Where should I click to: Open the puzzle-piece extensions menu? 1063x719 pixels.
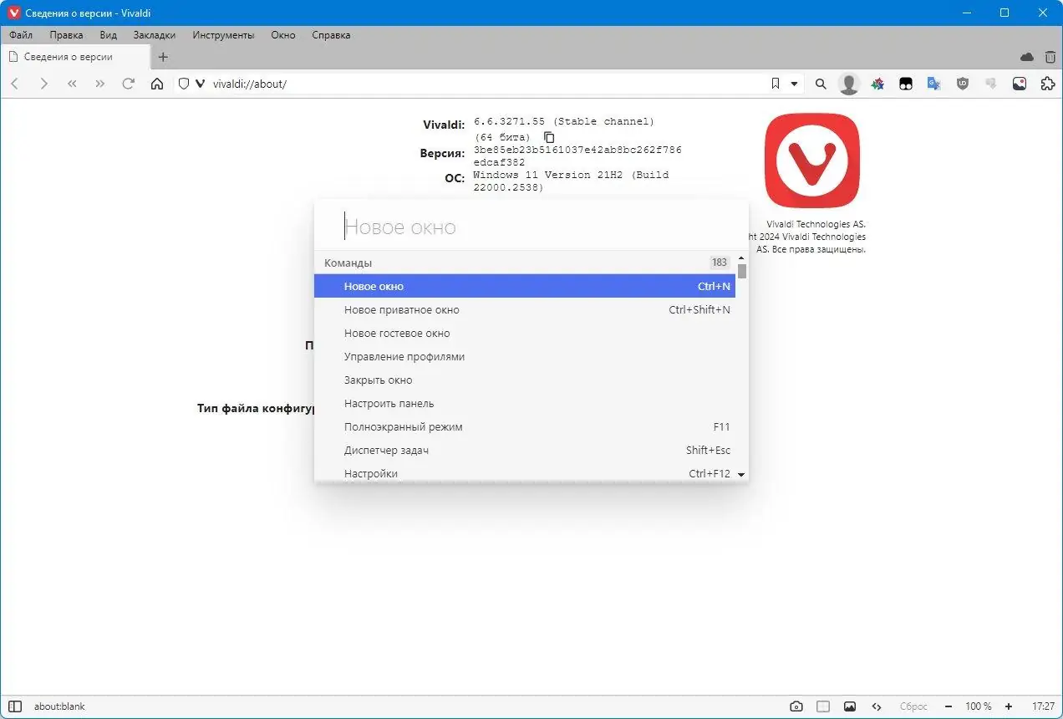[x=1047, y=84]
